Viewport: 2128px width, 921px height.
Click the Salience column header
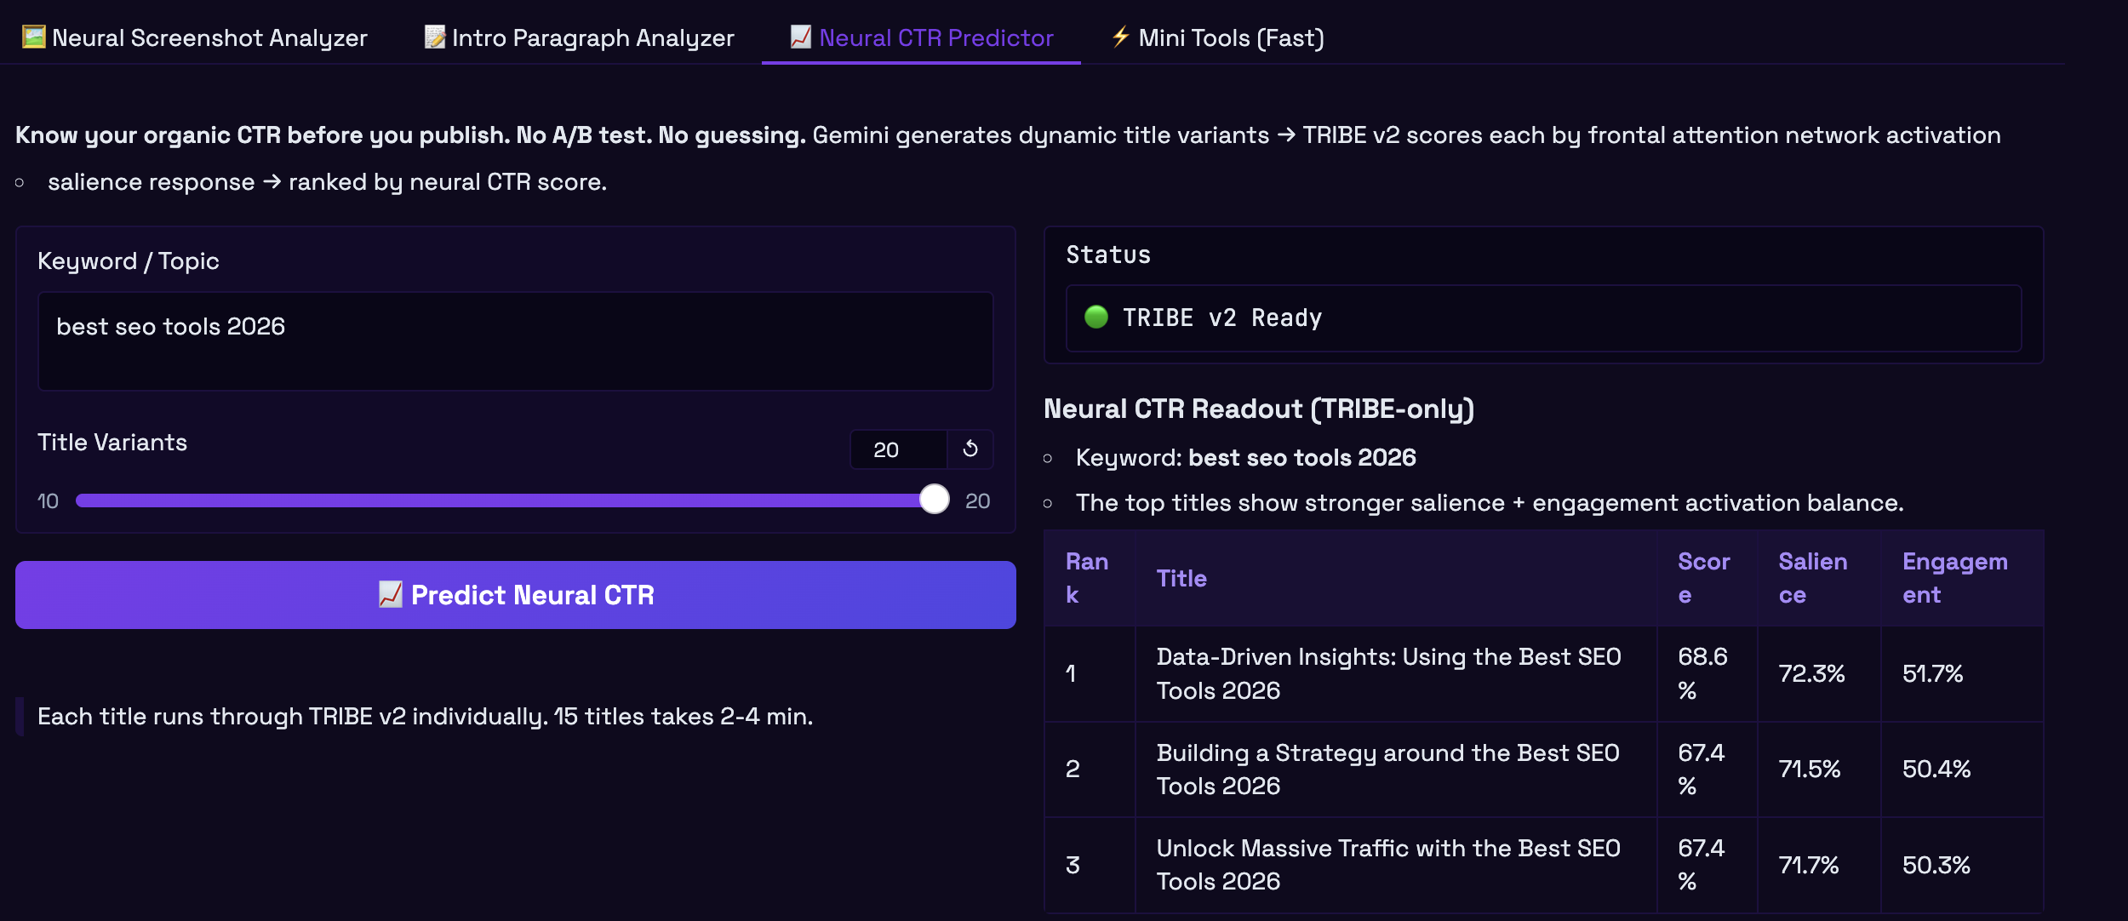click(1813, 578)
